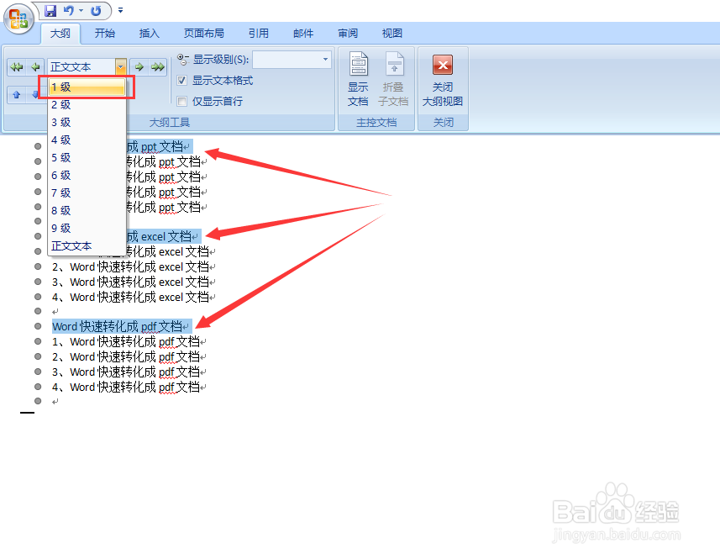
Task: Open the 引用 ribbon tab
Action: pos(259,33)
